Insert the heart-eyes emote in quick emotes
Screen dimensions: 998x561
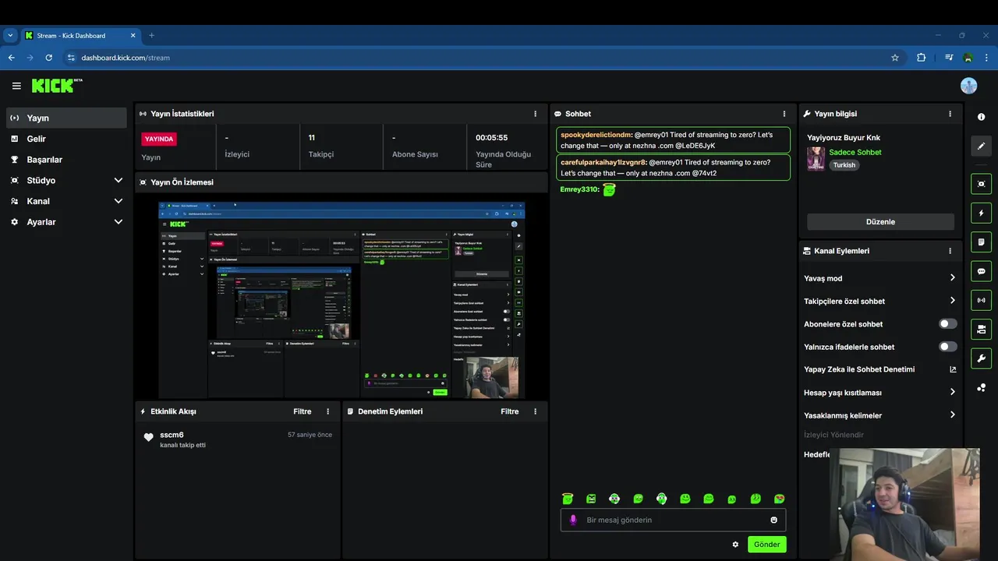(779, 499)
